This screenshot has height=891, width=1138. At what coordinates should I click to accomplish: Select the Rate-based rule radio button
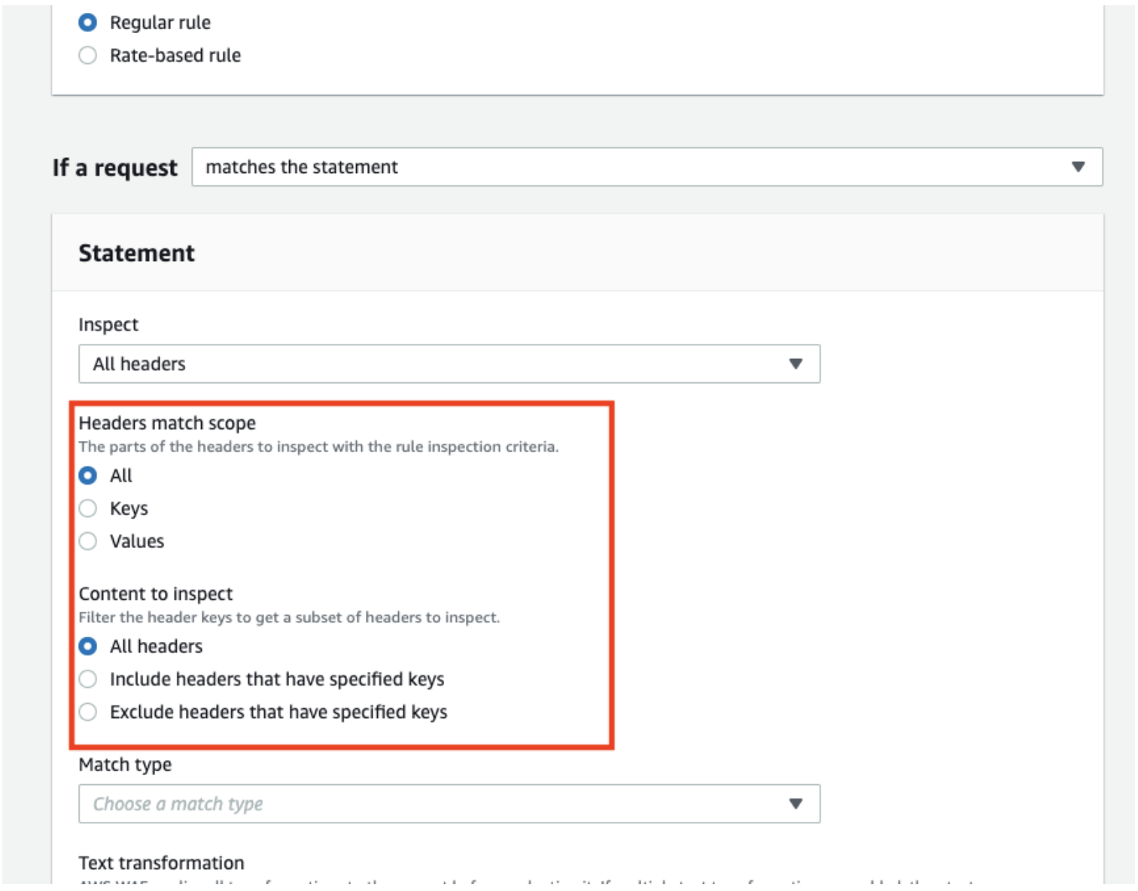click(x=88, y=56)
